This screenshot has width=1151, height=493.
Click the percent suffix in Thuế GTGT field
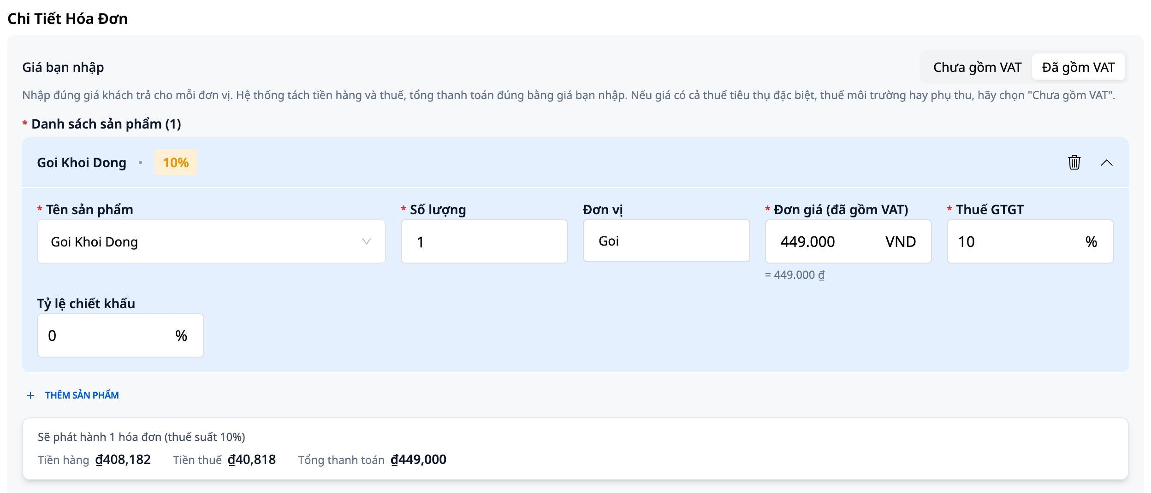1091,242
